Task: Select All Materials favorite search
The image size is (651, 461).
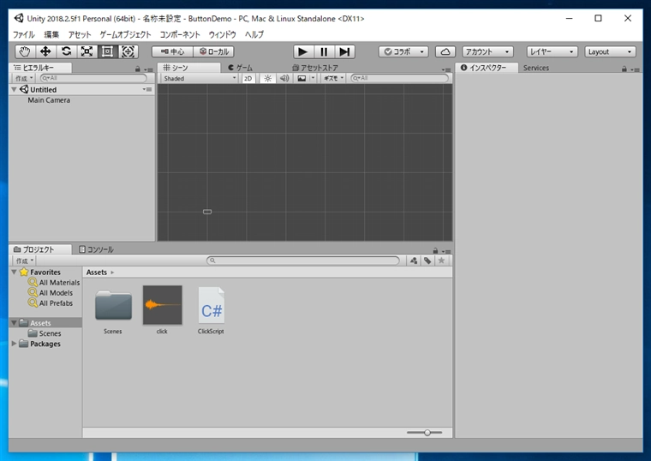Action: pyautogui.click(x=54, y=283)
